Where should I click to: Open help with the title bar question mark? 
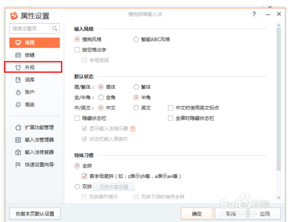254,14
